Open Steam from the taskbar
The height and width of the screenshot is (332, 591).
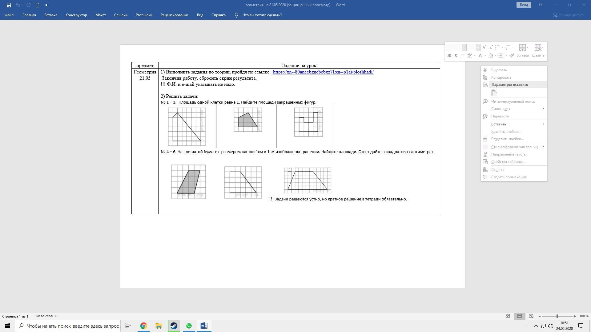pos(174,326)
